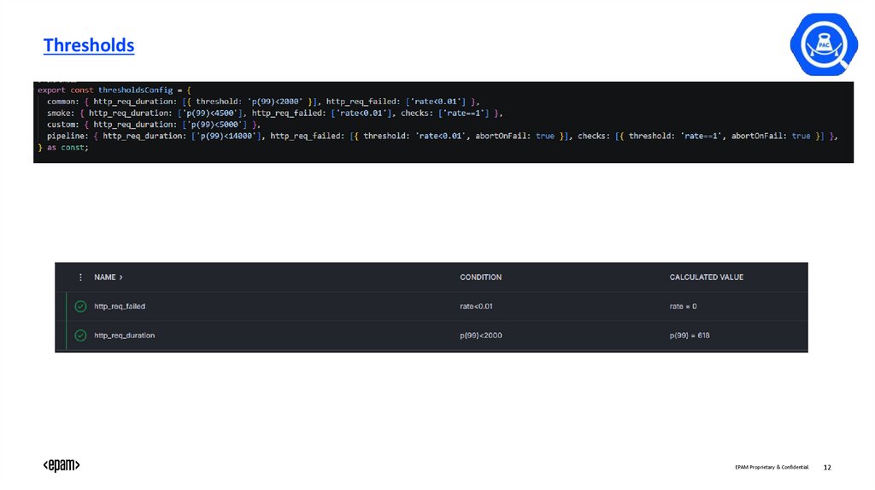This screenshot has width=875, height=490.
Task: Click the three-dot menu beside NAME
Action: [x=80, y=277]
